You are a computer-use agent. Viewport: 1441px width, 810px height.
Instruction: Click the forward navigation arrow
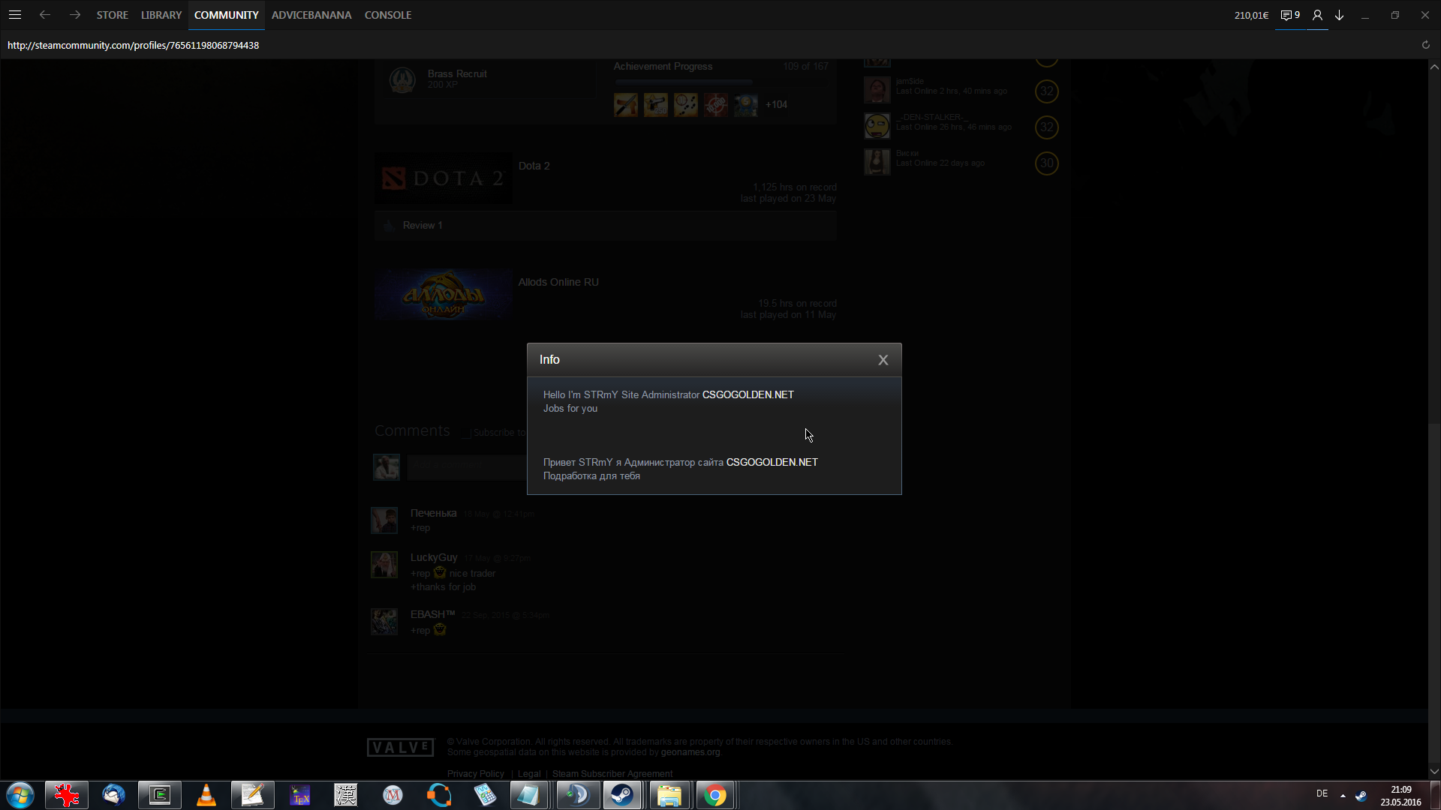[75, 15]
